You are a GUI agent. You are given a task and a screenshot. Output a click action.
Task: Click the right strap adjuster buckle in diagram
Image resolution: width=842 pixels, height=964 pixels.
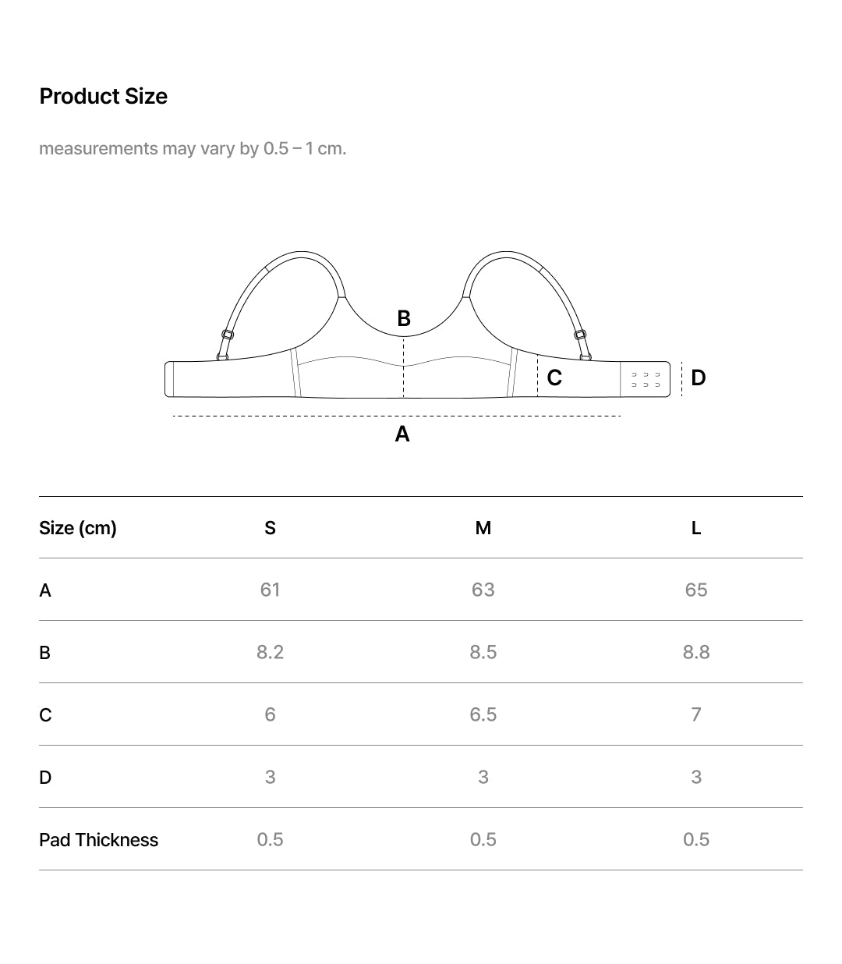pyautogui.click(x=580, y=335)
